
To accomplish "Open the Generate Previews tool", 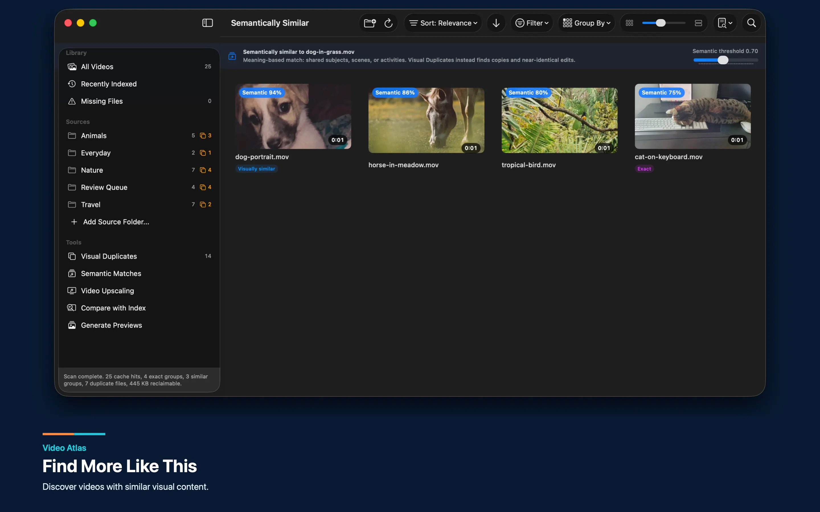I will tap(139, 325).
